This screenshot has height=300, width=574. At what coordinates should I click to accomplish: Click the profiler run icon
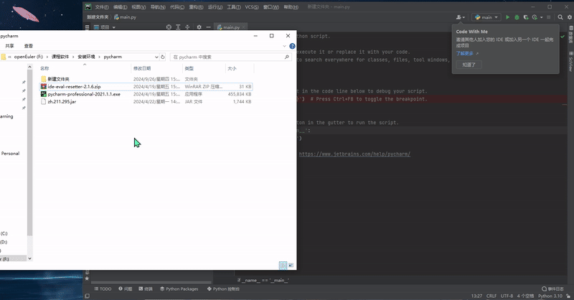[535, 17]
